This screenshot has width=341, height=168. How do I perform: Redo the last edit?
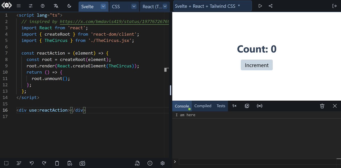(44, 163)
